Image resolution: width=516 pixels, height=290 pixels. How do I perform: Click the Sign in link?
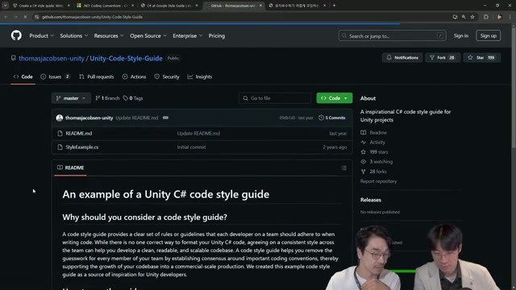click(460, 35)
